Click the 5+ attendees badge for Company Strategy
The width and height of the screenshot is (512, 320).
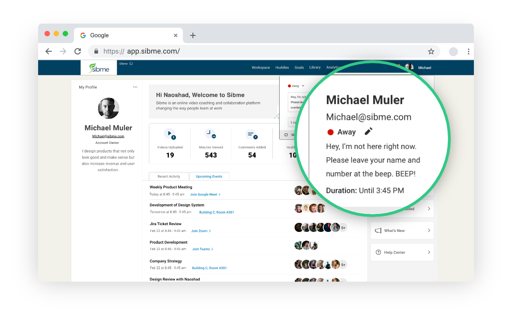click(x=343, y=265)
